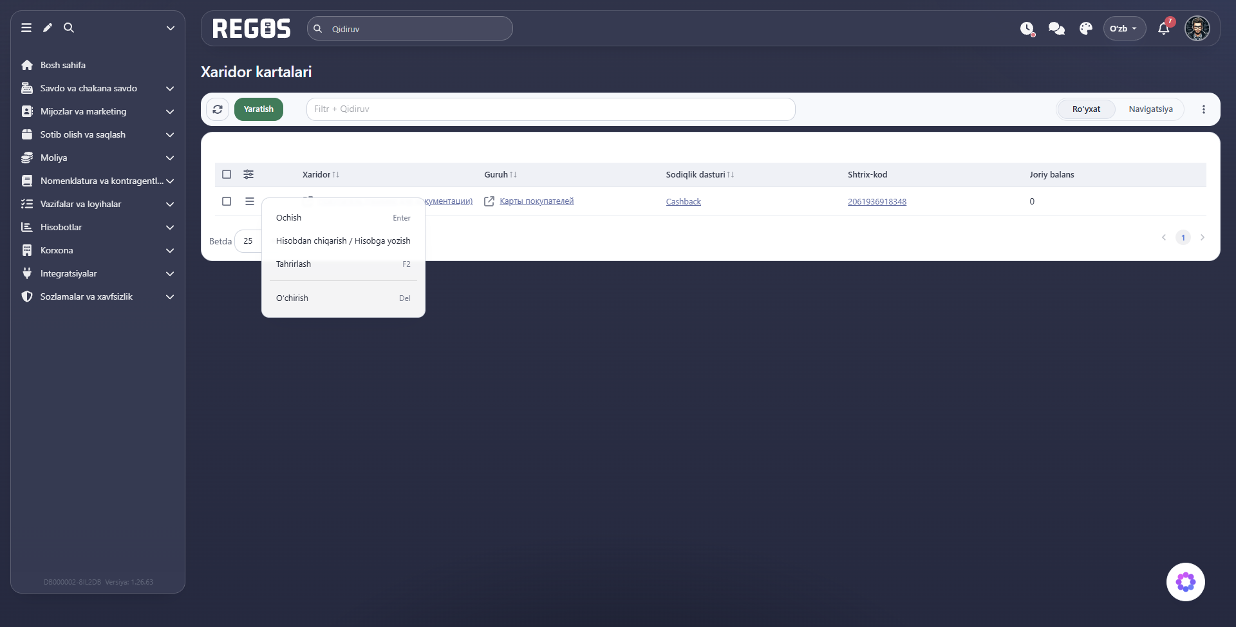Open the notifications bell
Image resolution: width=1236 pixels, height=627 pixels.
[1164, 28]
